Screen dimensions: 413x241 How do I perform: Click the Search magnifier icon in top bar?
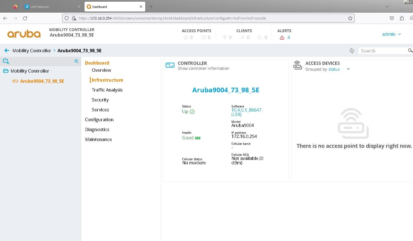tap(410, 51)
